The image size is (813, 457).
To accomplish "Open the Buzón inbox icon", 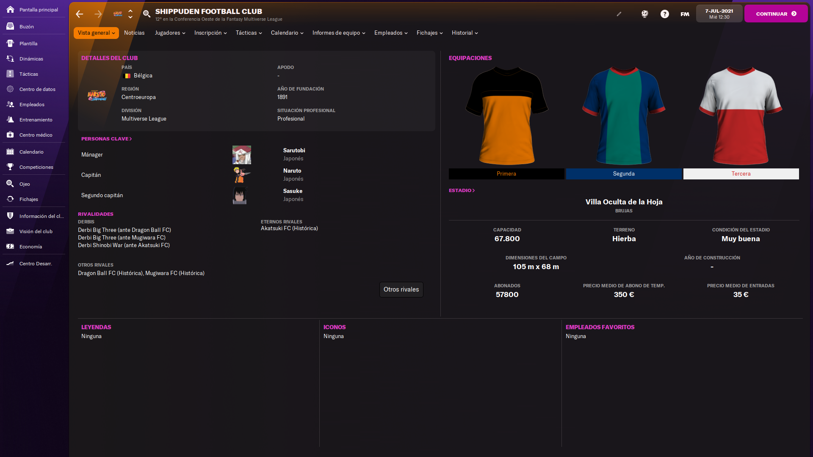I will 10,26.
